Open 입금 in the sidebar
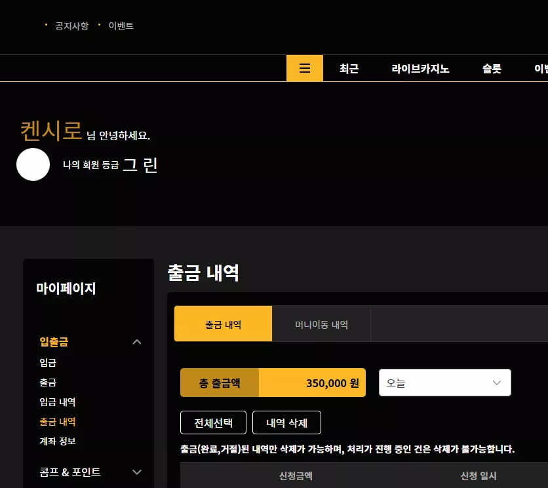The width and height of the screenshot is (548, 488). pos(48,363)
